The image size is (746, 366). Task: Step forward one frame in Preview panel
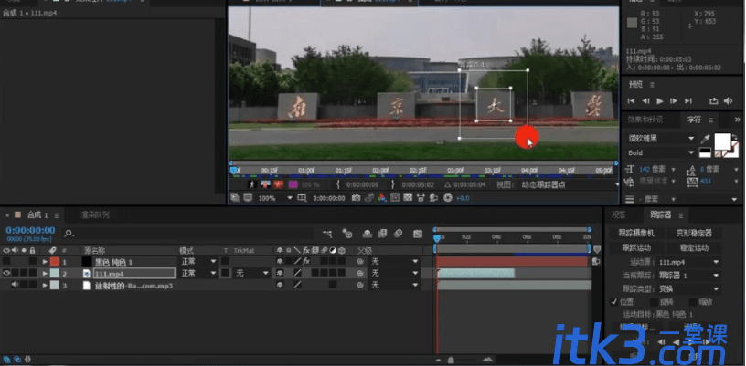[674, 101]
